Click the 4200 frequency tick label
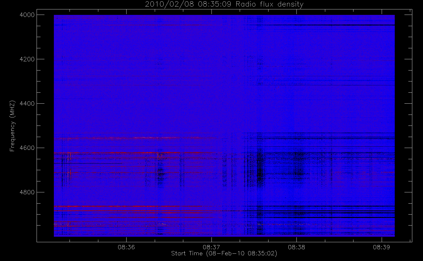This screenshot has width=423, height=261. click(27, 59)
